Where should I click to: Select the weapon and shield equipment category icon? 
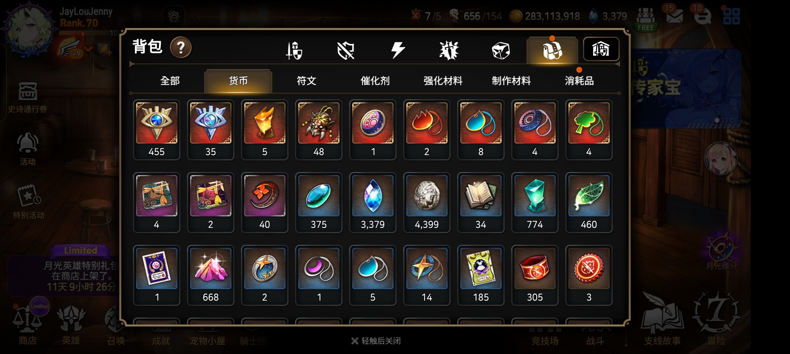coord(294,50)
